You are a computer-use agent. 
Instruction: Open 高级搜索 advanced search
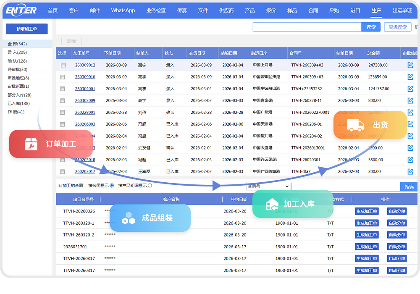point(398,27)
